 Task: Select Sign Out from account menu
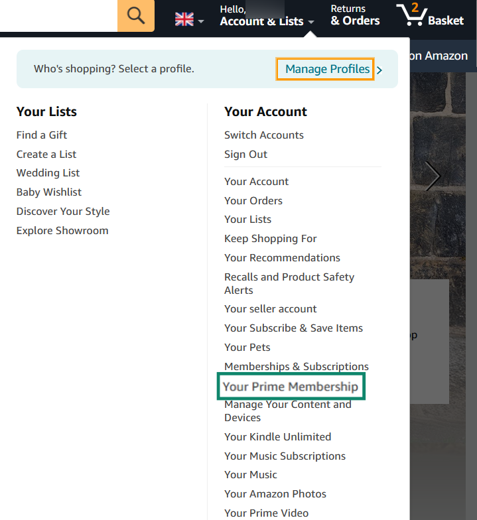coord(245,154)
